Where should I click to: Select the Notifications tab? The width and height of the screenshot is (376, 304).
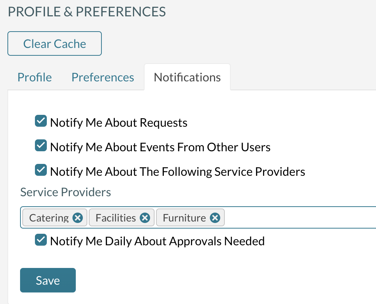[x=187, y=77]
